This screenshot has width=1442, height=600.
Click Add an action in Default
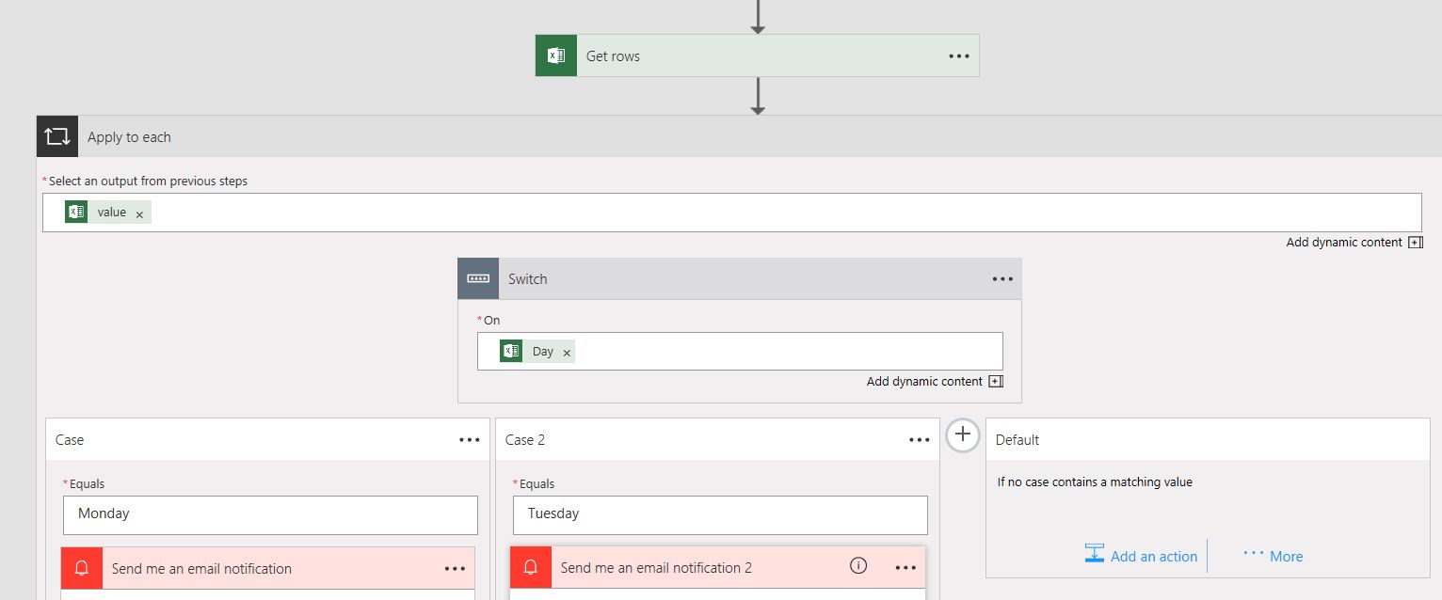pos(1141,556)
